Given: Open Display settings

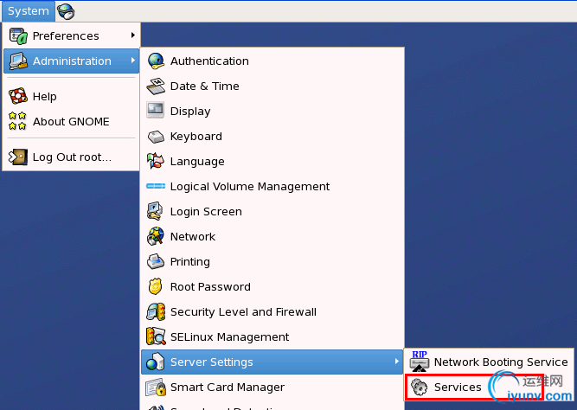Looking at the screenshot, I should coord(272,111).
